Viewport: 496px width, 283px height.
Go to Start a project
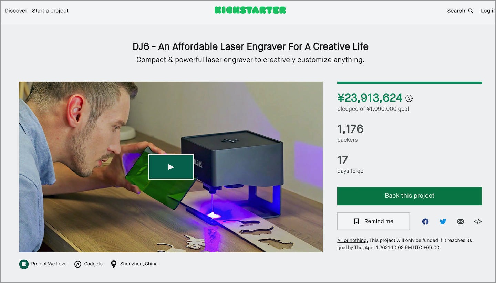click(50, 11)
